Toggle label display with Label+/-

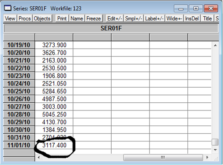tap(154, 19)
